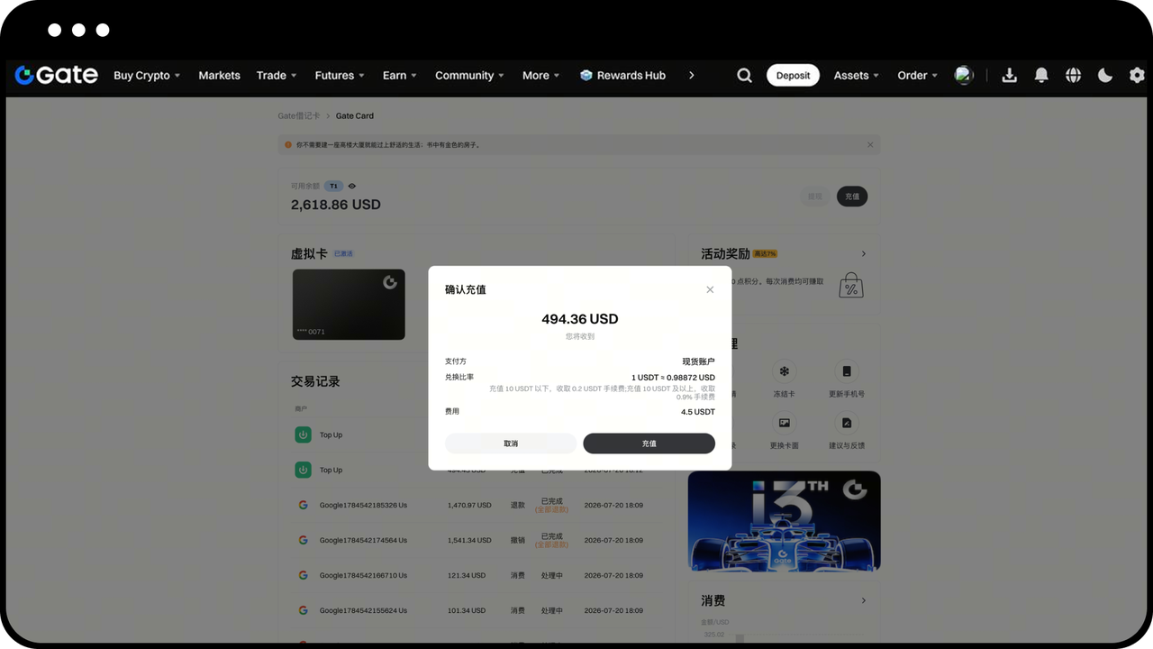Expand the Buy Crypto dropdown

[147, 76]
